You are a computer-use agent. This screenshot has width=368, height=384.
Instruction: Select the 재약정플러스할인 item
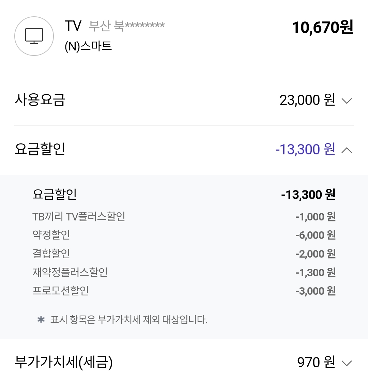(70, 272)
